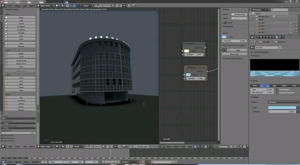Open the Marker menu in the timeline
The image size is (300, 165).
pos(18,162)
